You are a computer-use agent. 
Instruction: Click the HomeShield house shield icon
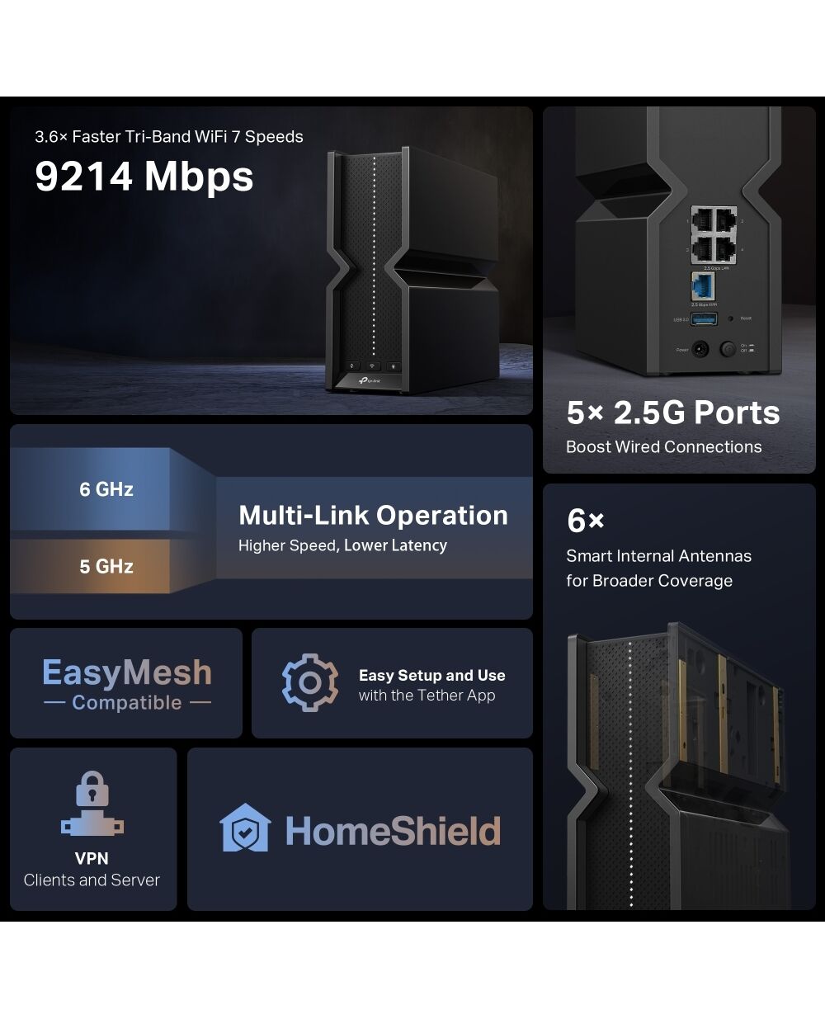coord(245,828)
